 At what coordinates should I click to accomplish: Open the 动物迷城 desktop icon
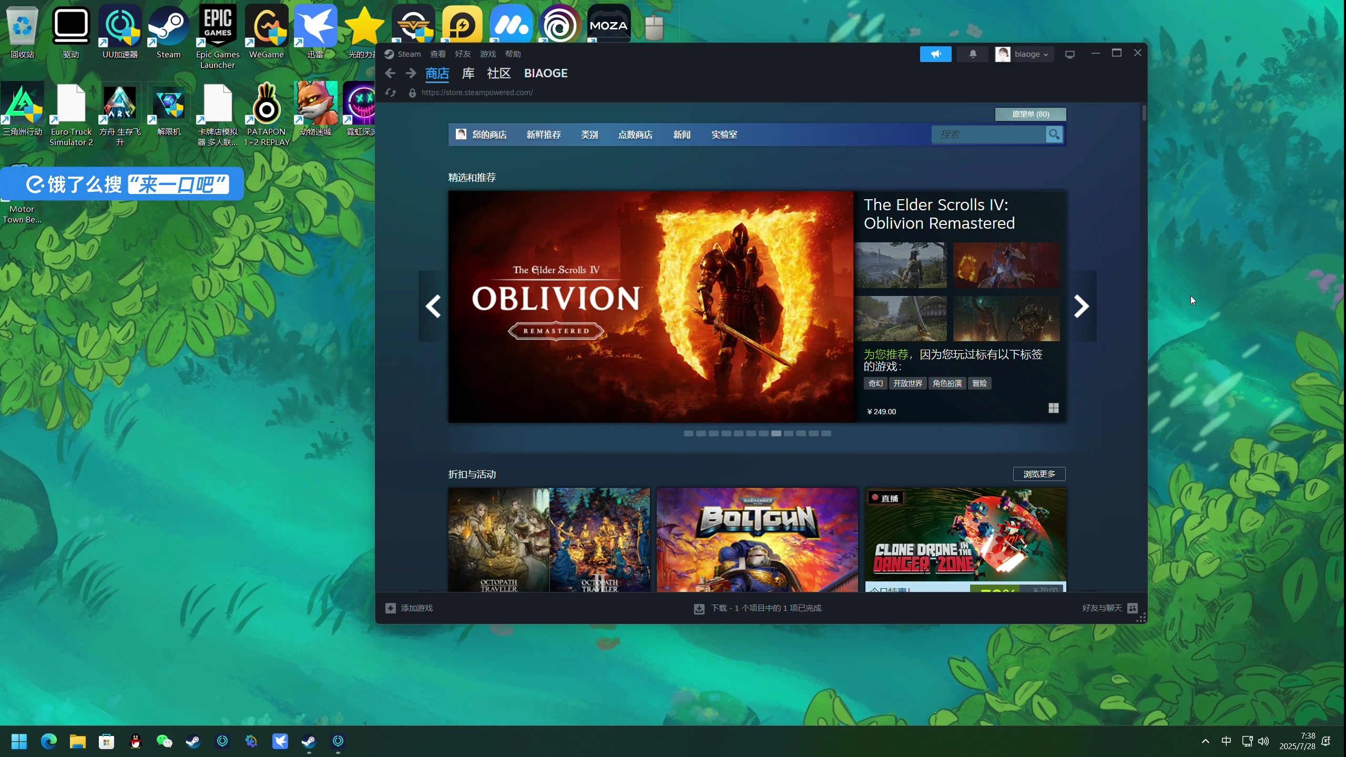[x=315, y=109]
